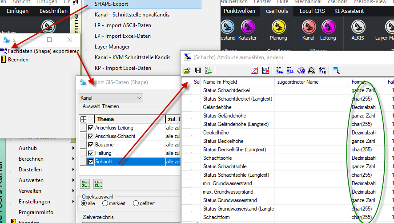
Task: Expand the Aushub submenu
Action: 73,148
